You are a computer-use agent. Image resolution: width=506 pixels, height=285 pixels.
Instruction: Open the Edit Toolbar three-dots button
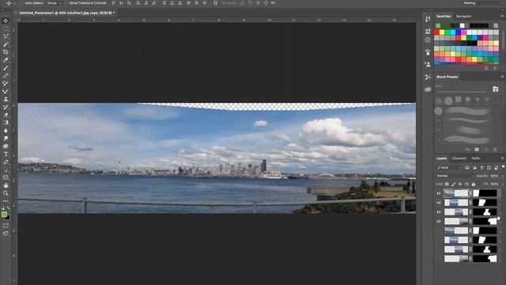click(x=6, y=200)
